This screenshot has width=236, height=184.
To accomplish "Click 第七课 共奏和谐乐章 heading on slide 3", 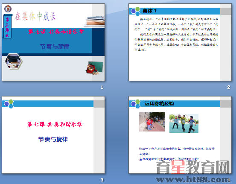I will click(x=55, y=124).
